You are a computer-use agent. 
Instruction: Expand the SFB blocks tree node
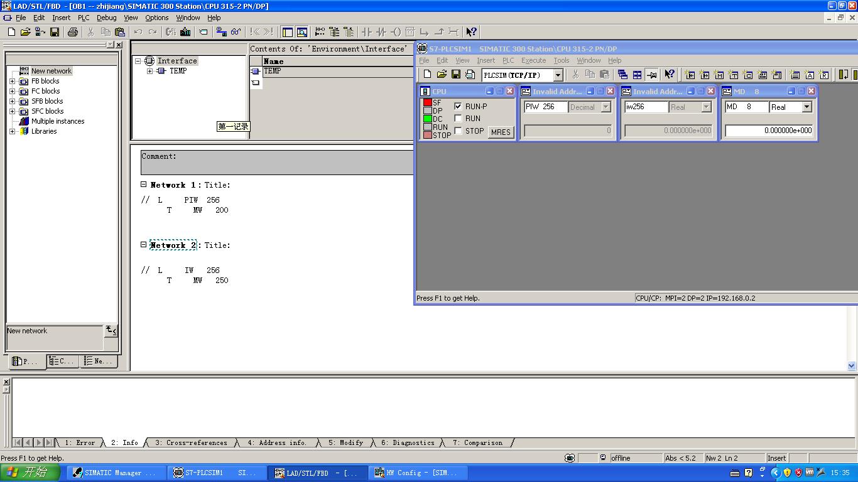pyautogui.click(x=12, y=101)
